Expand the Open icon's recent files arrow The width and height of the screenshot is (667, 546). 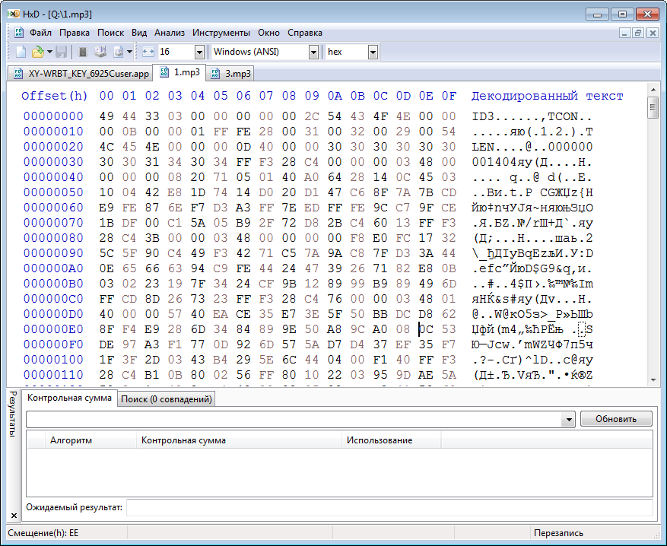pos(49,52)
